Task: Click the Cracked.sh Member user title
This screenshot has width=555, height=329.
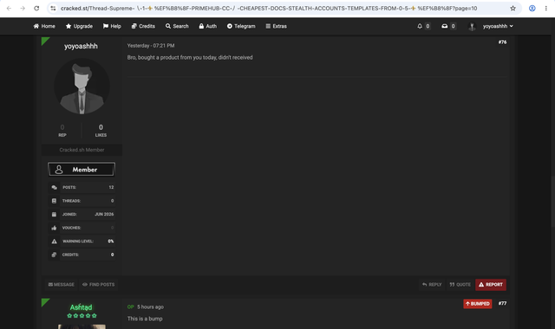Action: (82, 150)
